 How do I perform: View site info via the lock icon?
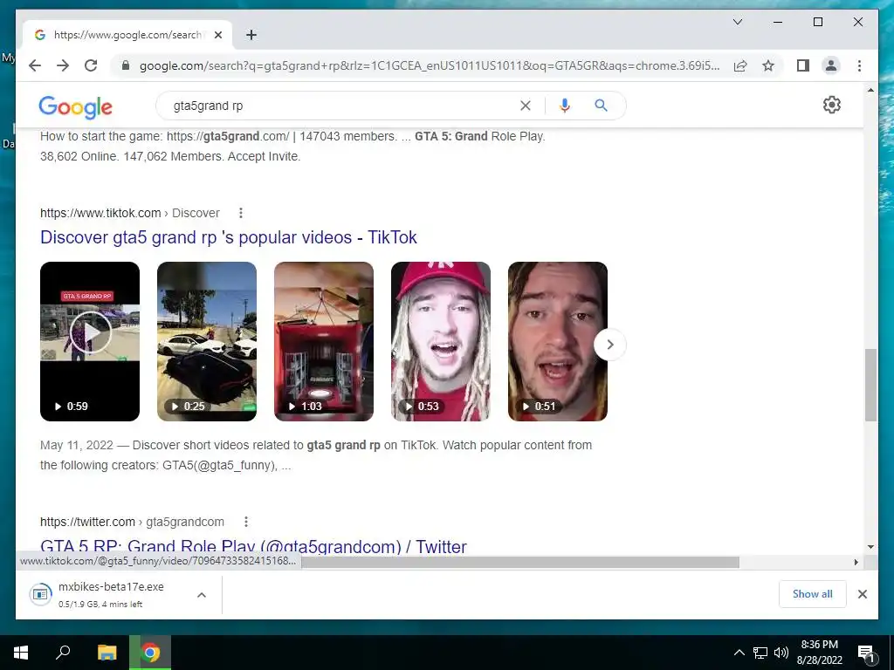pos(126,65)
